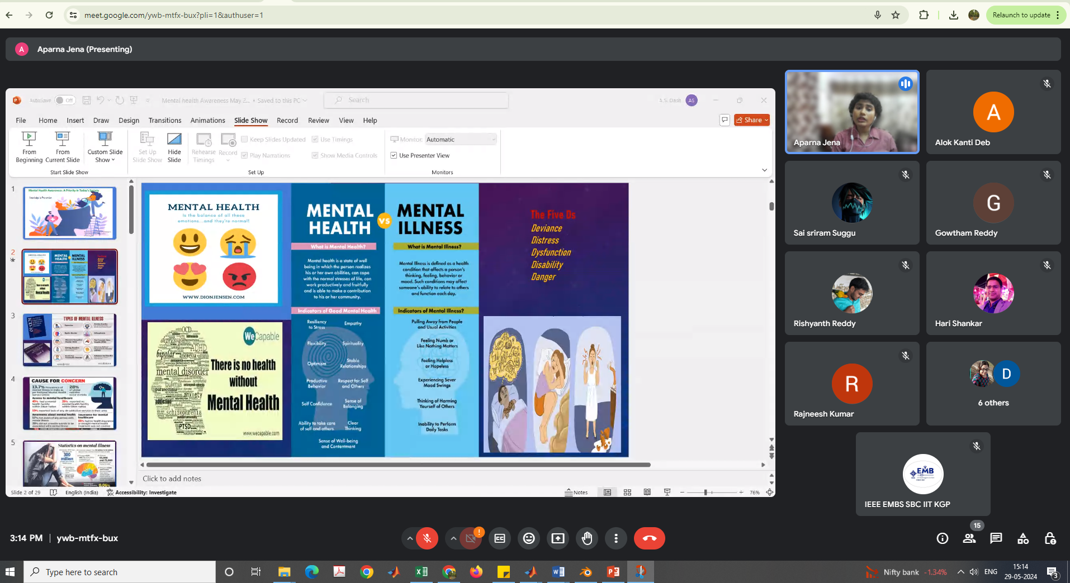
Task: Toggle closed captions on
Action: pos(500,538)
